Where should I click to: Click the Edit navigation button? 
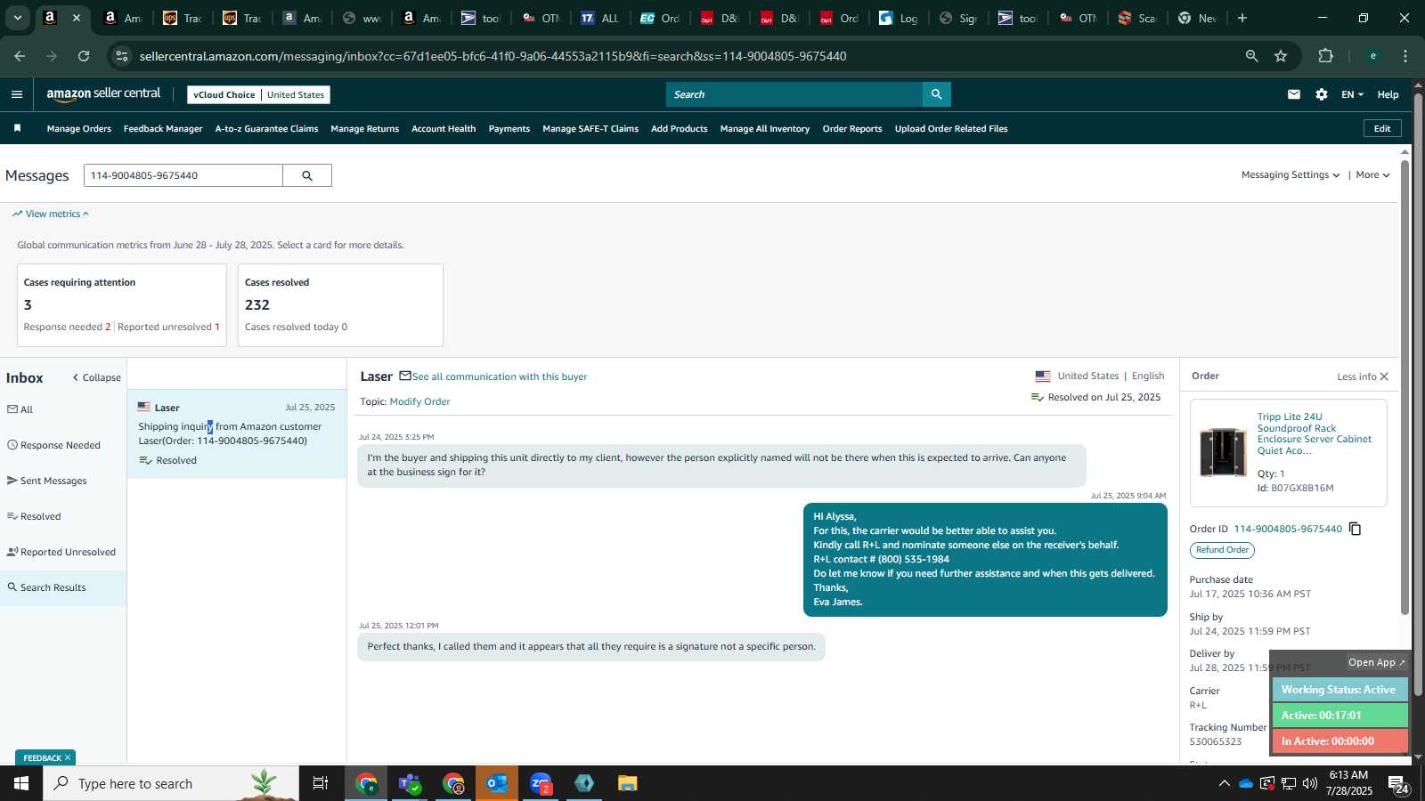[x=1382, y=128]
